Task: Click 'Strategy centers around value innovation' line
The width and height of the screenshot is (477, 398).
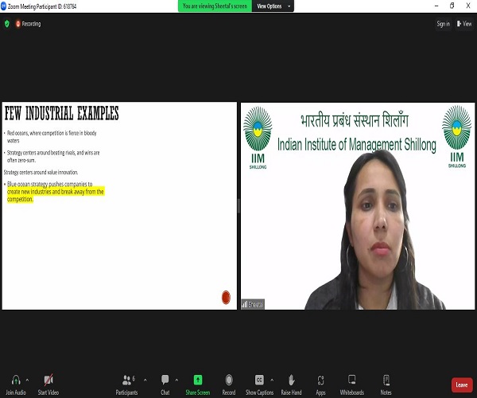Action: point(41,173)
